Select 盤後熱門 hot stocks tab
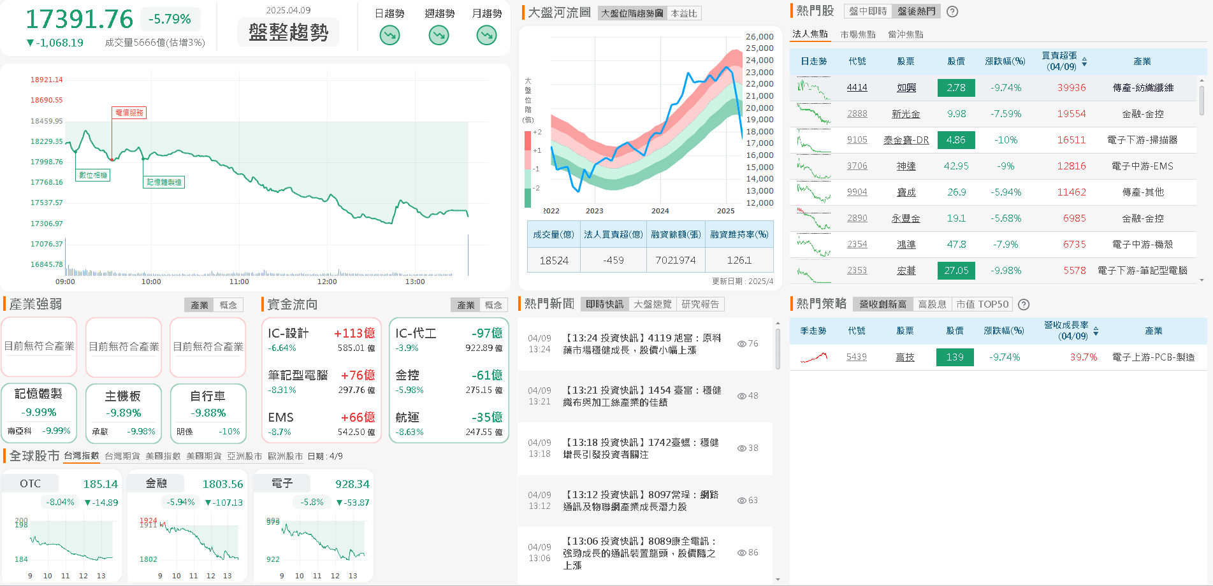The image size is (1213, 586). click(917, 11)
